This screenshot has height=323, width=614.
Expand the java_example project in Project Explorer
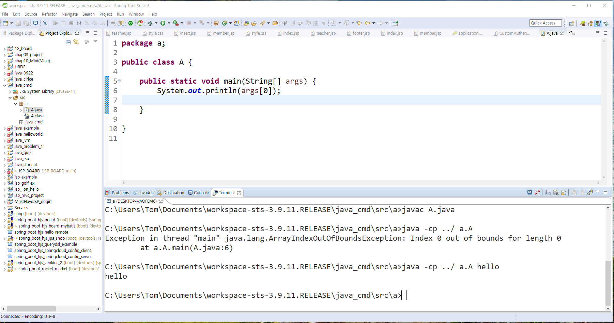(4, 128)
